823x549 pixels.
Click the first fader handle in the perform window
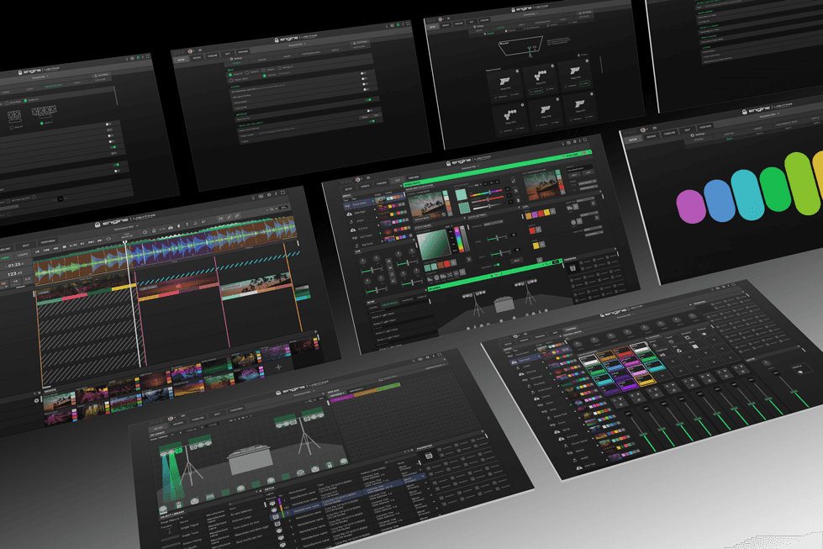click(x=643, y=434)
